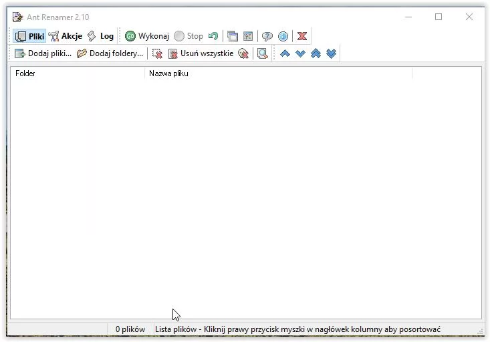Click Usuń wszystkie to clear list

(201, 53)
